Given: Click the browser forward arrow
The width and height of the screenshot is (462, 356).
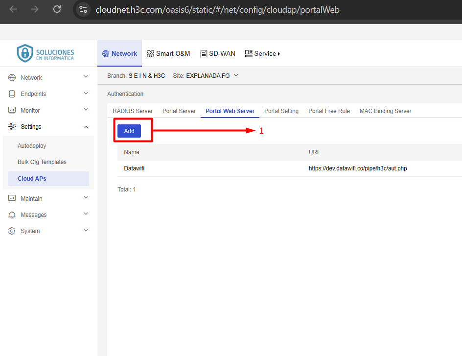Looking at the screenshot, I should click(35, 9).
